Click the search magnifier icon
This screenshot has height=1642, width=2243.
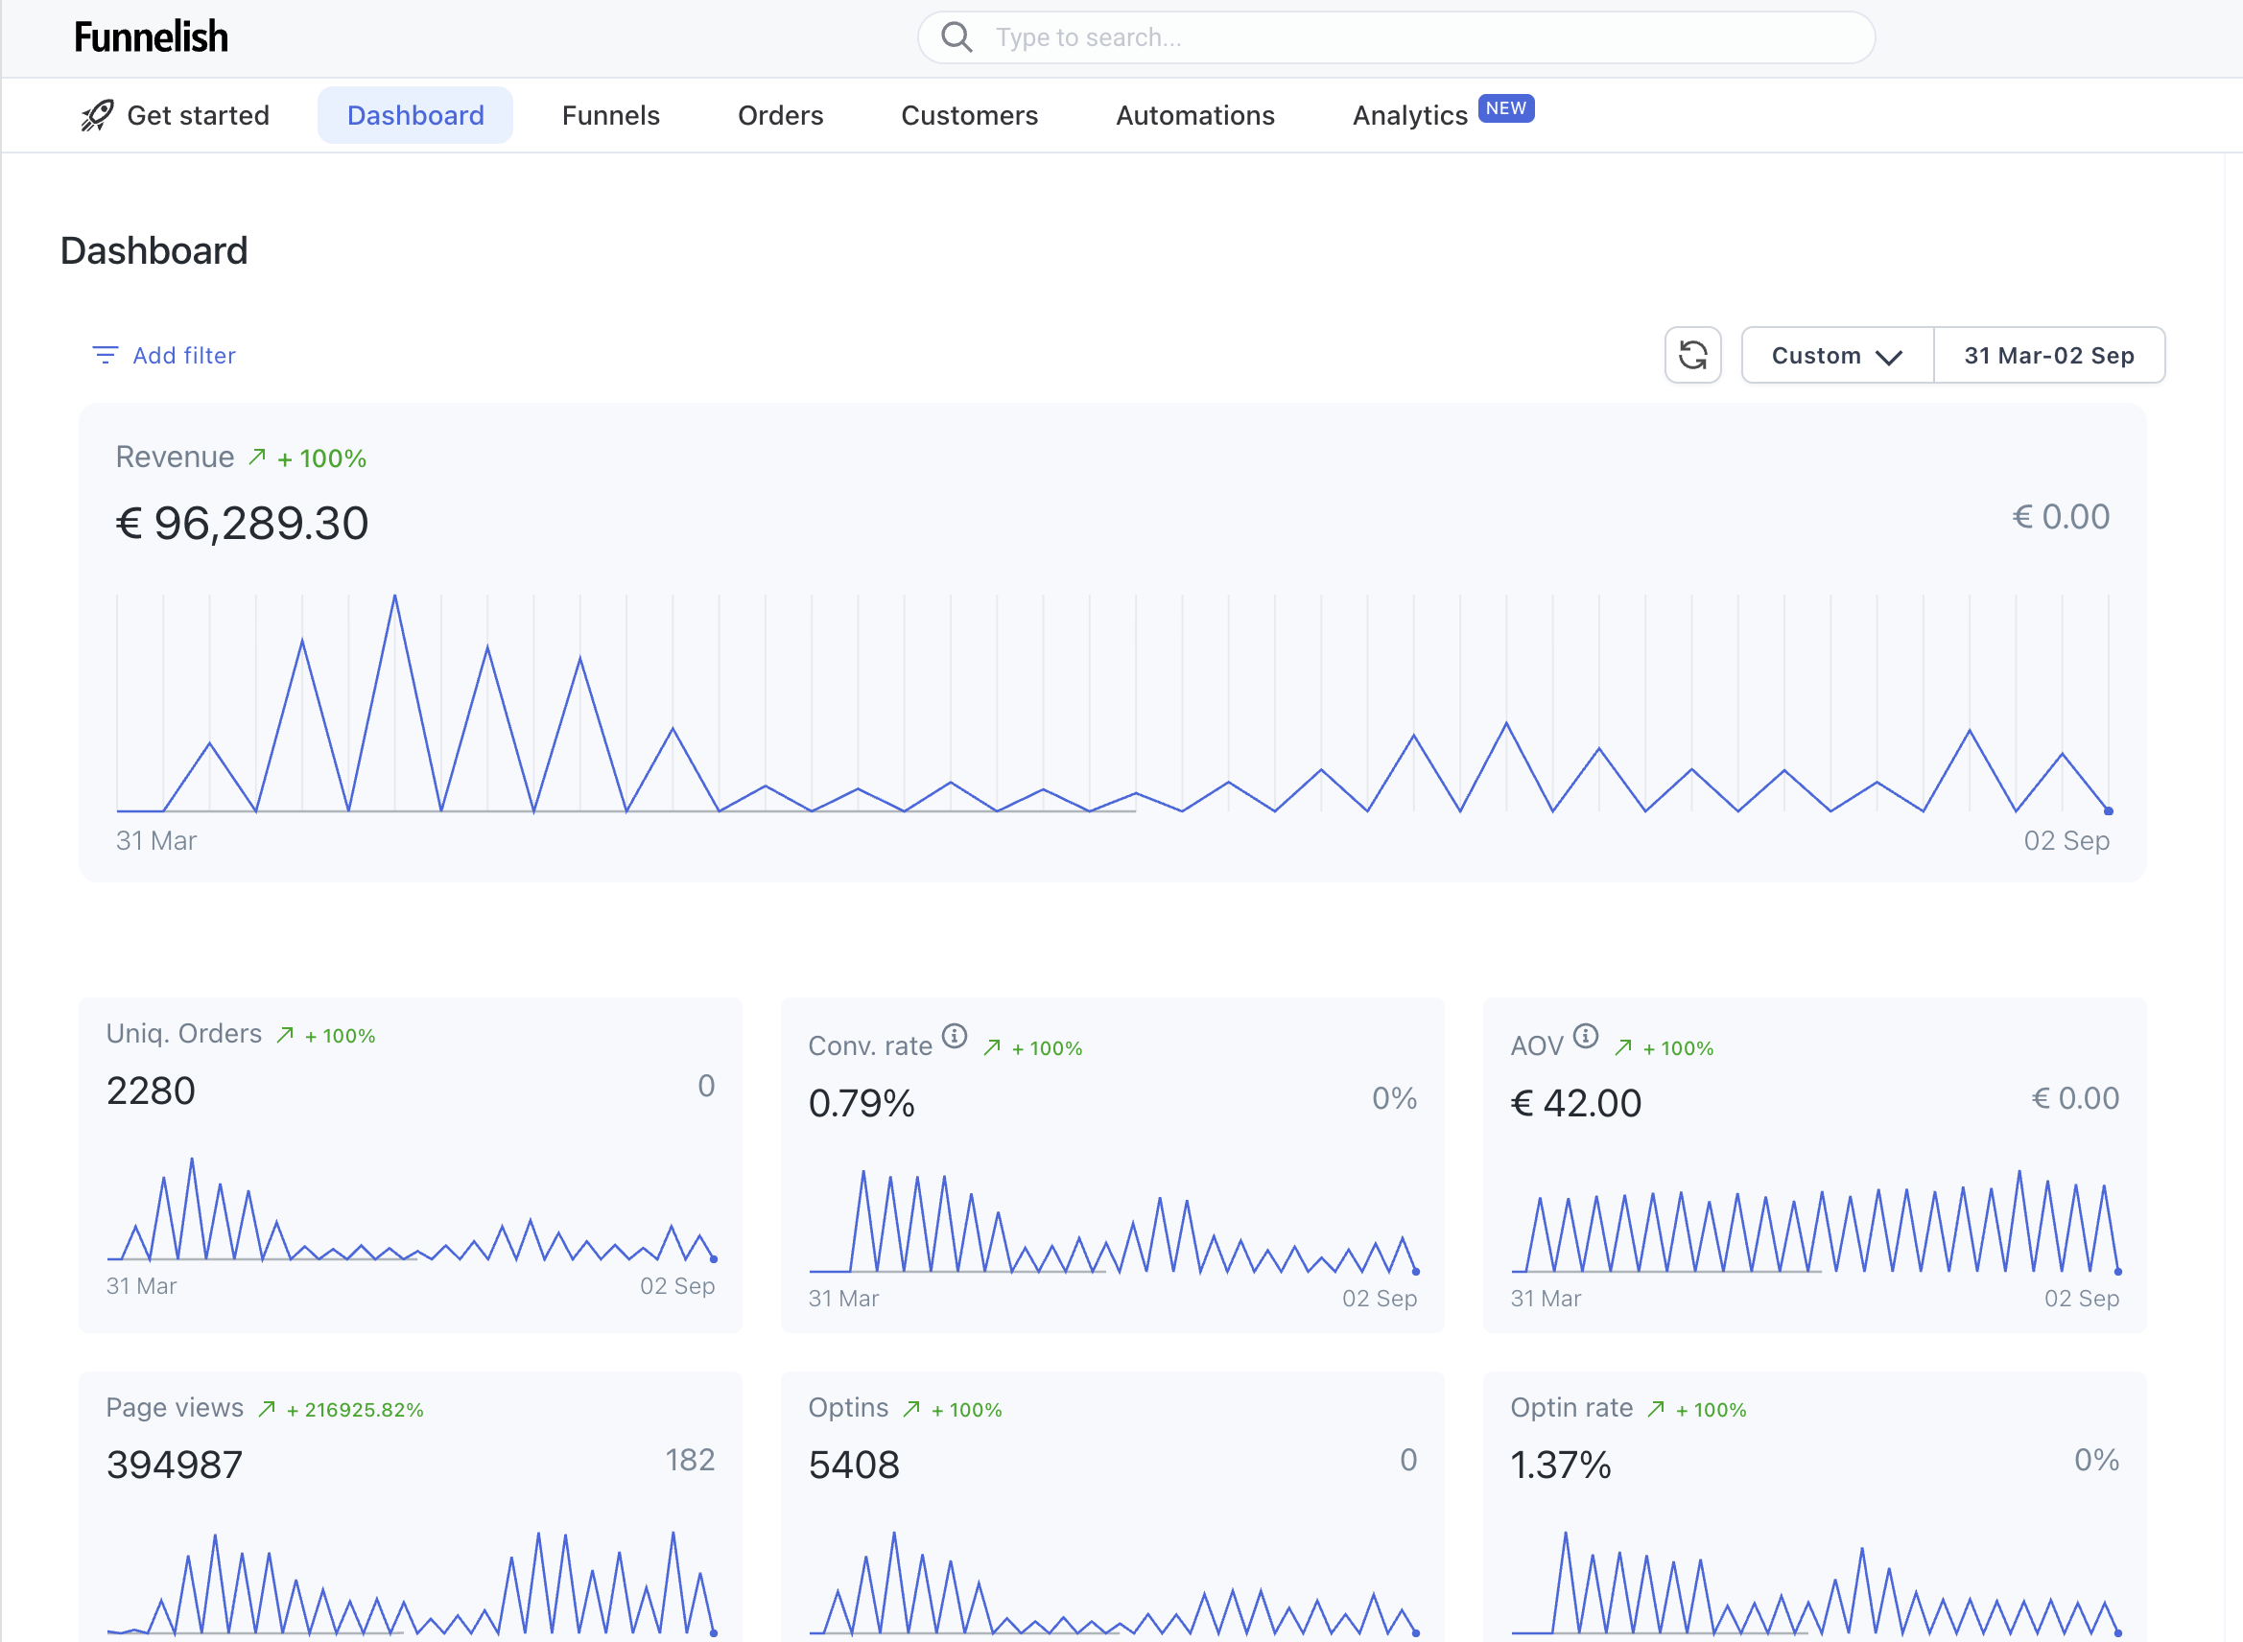(x=956, y=37)
